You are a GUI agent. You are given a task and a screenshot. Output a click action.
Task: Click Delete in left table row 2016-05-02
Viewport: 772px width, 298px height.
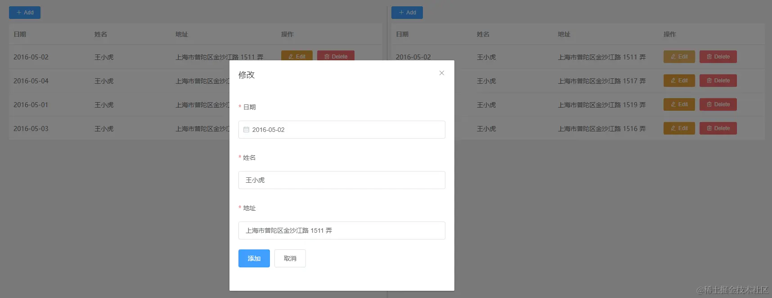click(x=336, y=55)
